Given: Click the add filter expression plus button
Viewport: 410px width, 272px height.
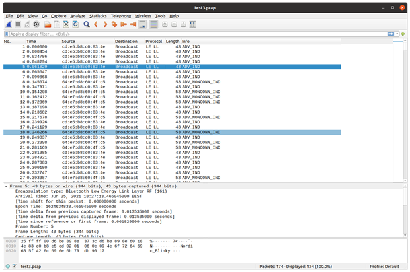Looking at the screenshot, I should pos(403,34).
